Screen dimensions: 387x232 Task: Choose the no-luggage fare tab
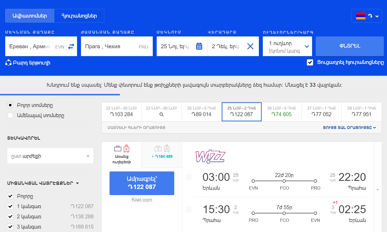coord(122,155)
